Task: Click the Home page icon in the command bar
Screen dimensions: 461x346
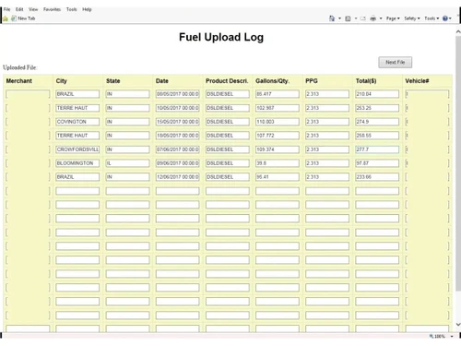Action: [x=332, y=18]
